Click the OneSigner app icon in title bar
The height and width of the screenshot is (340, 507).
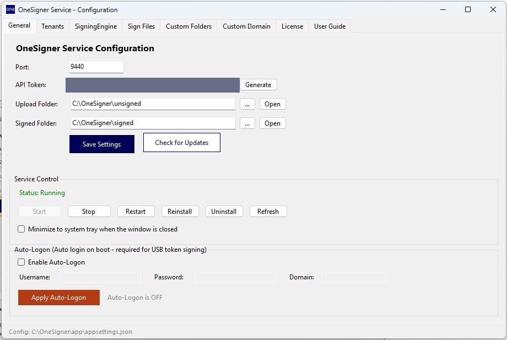point(10,9)
